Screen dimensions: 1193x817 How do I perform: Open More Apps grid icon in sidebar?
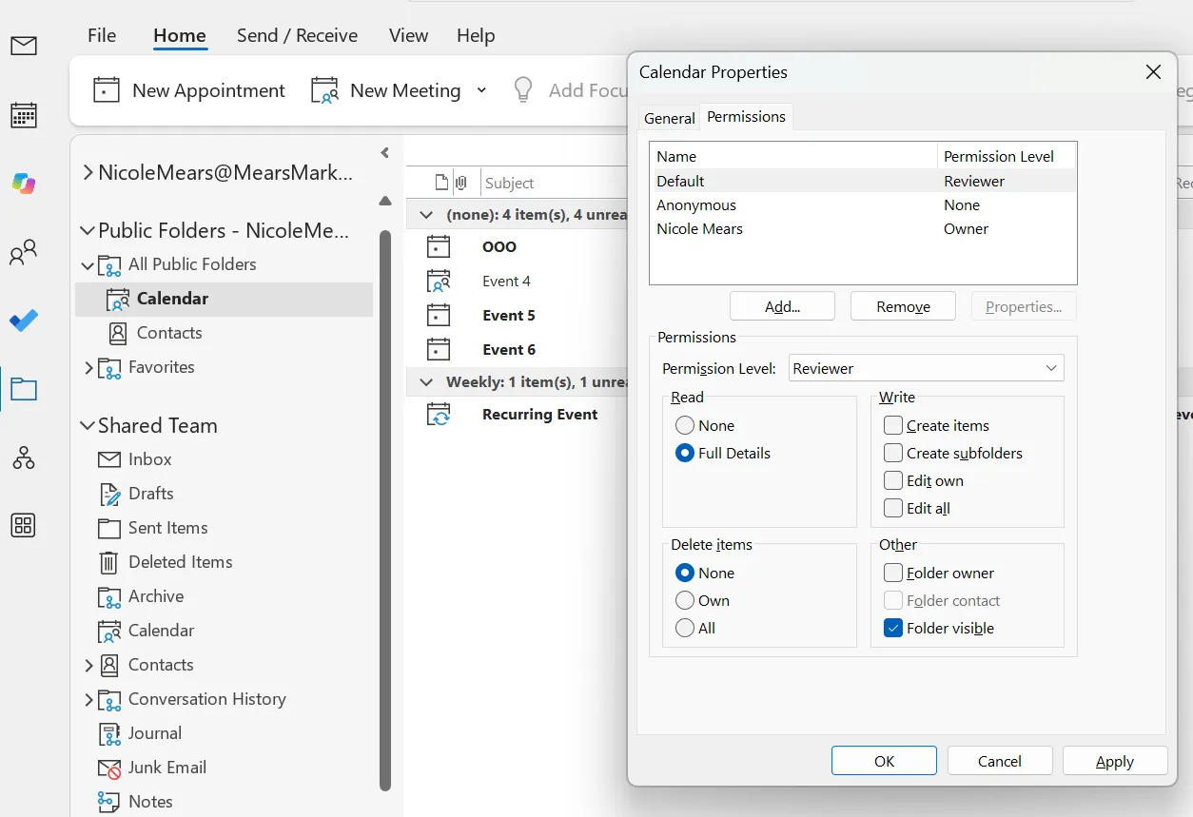[24, 526]
